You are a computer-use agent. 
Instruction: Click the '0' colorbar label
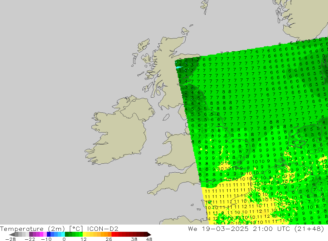[x=64, y=239]
